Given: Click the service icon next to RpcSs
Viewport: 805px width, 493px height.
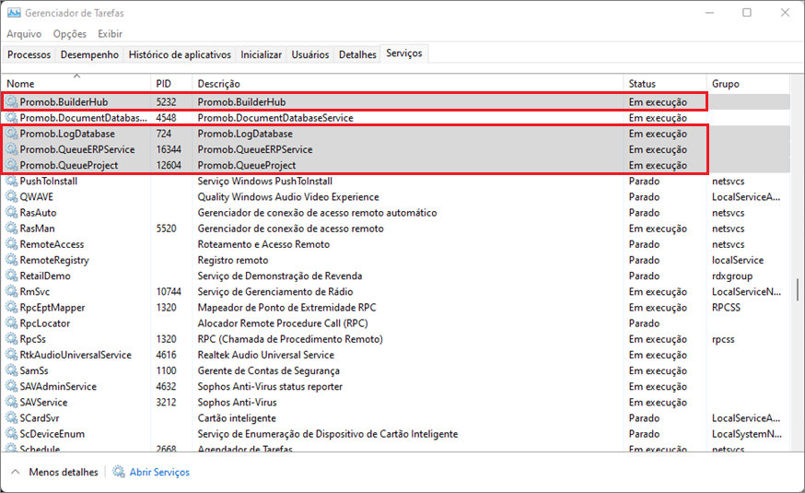Looking at the screenshot, I should [11, 339].
